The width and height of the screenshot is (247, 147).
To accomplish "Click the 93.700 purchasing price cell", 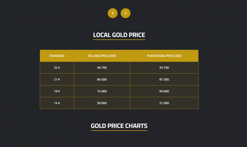I will [164, 68].
